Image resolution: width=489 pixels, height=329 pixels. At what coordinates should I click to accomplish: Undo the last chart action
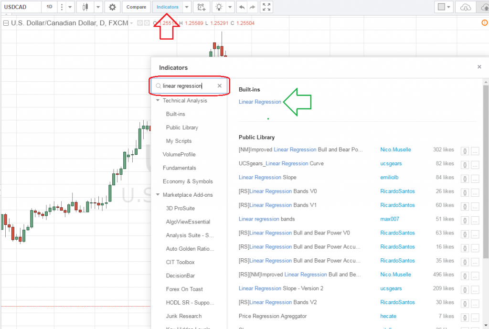[x=242, y=7]
